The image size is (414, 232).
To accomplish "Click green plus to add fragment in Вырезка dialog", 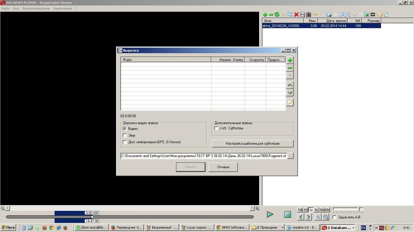I will (290, 60).
